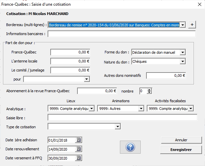Open the Nature du don dropdown
Screen dimensions: 205x166
pos(182,61)
